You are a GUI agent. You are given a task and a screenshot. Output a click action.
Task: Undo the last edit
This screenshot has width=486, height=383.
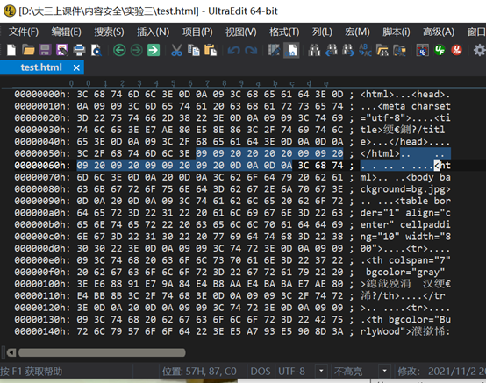click(233, 50)
